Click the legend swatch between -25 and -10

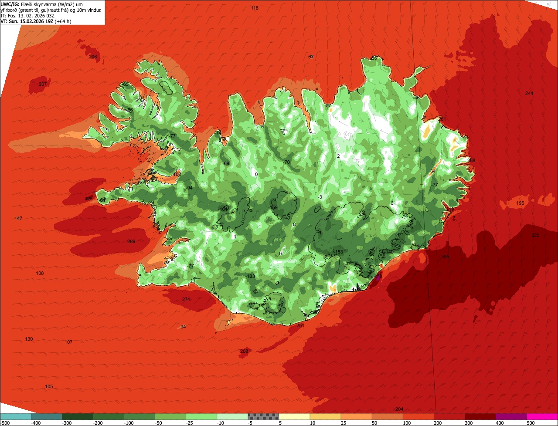tap(201, 416)
